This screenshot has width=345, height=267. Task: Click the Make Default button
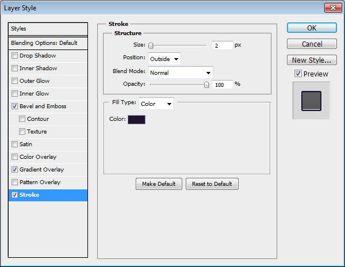(159, 184)
